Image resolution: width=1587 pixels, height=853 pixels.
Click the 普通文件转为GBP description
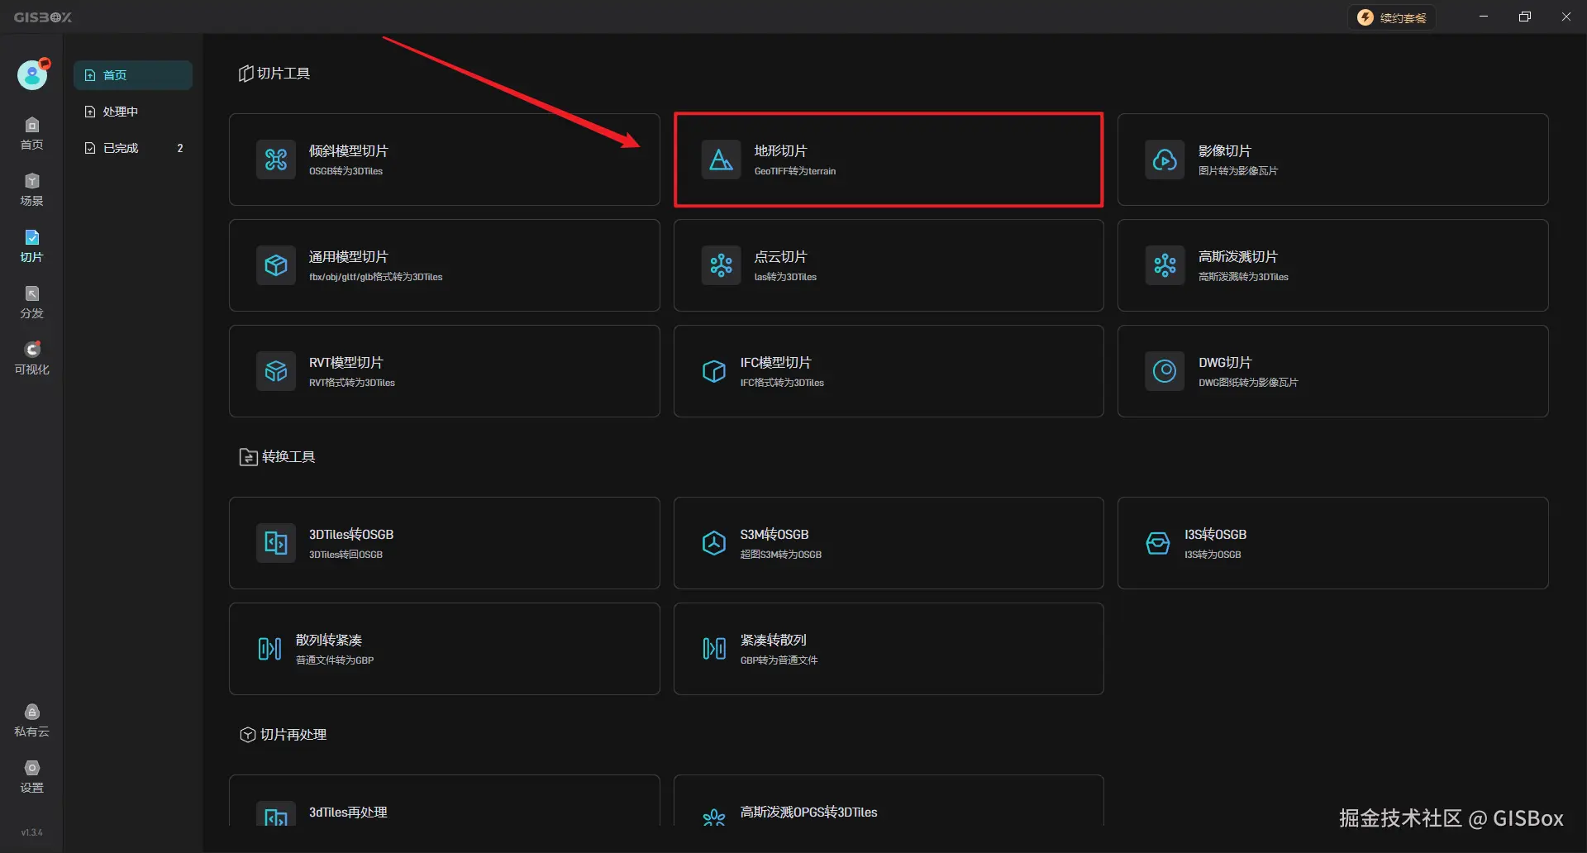click(335, 660)
